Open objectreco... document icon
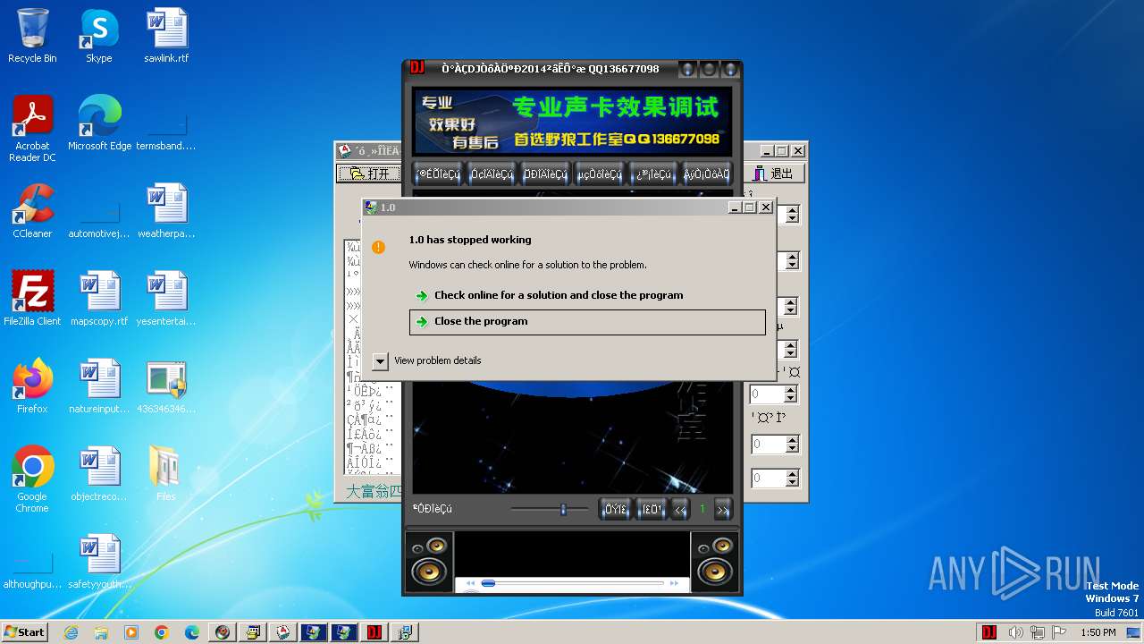 click(x=99, y=474)
